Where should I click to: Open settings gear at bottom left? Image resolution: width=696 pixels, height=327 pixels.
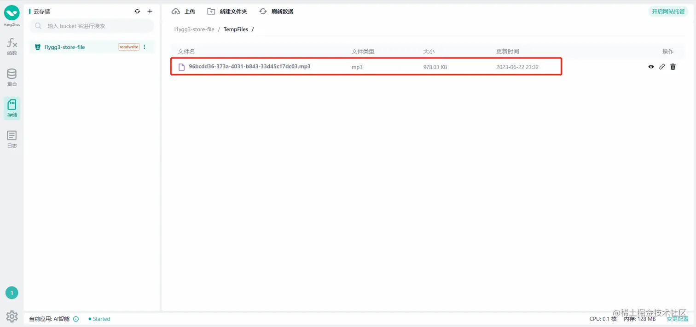[12, 316]
